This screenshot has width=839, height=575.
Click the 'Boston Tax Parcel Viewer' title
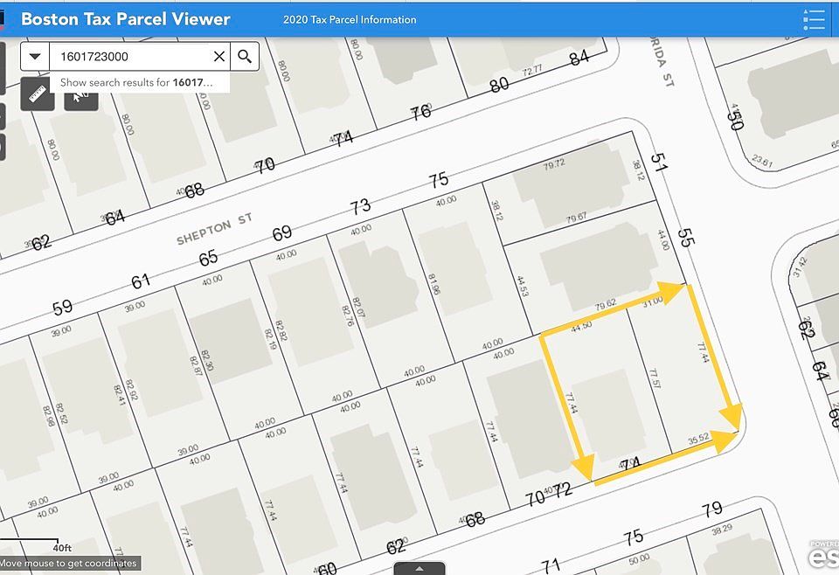point(126,19)
